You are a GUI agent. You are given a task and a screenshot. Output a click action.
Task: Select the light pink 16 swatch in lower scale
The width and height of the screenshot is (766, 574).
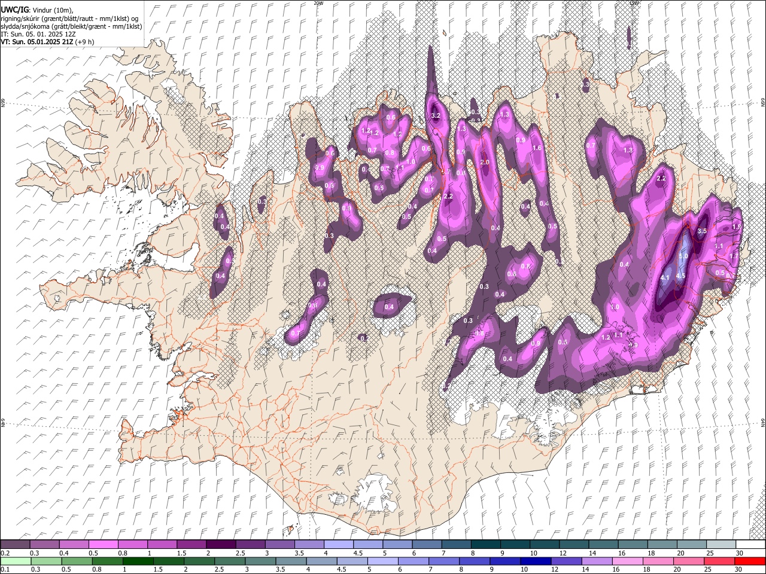pyautogui.click(x=628, y=561)
